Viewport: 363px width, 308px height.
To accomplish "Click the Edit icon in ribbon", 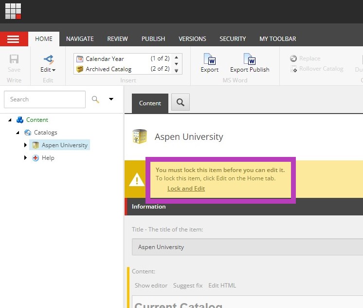I will [48, 60].
